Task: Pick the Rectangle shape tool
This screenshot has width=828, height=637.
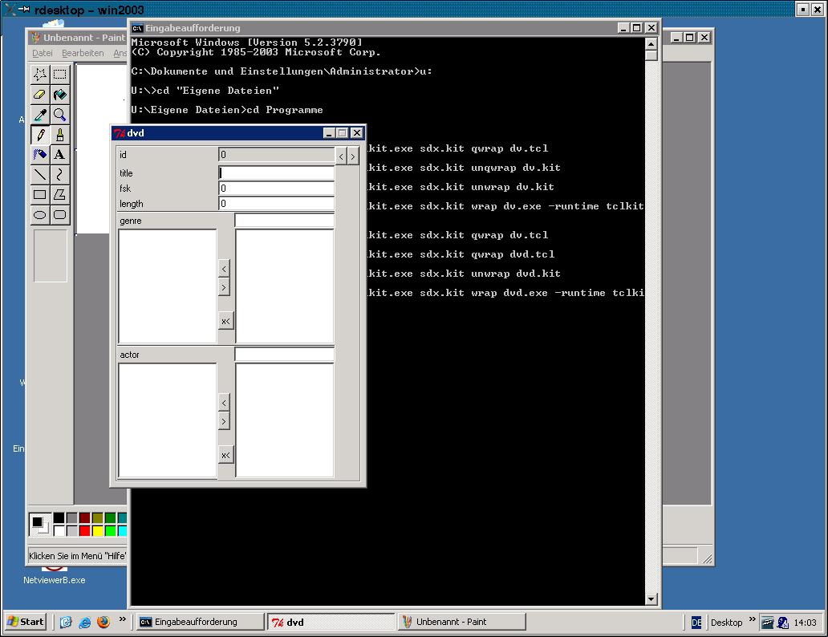Action: click(x=40, y=194)
